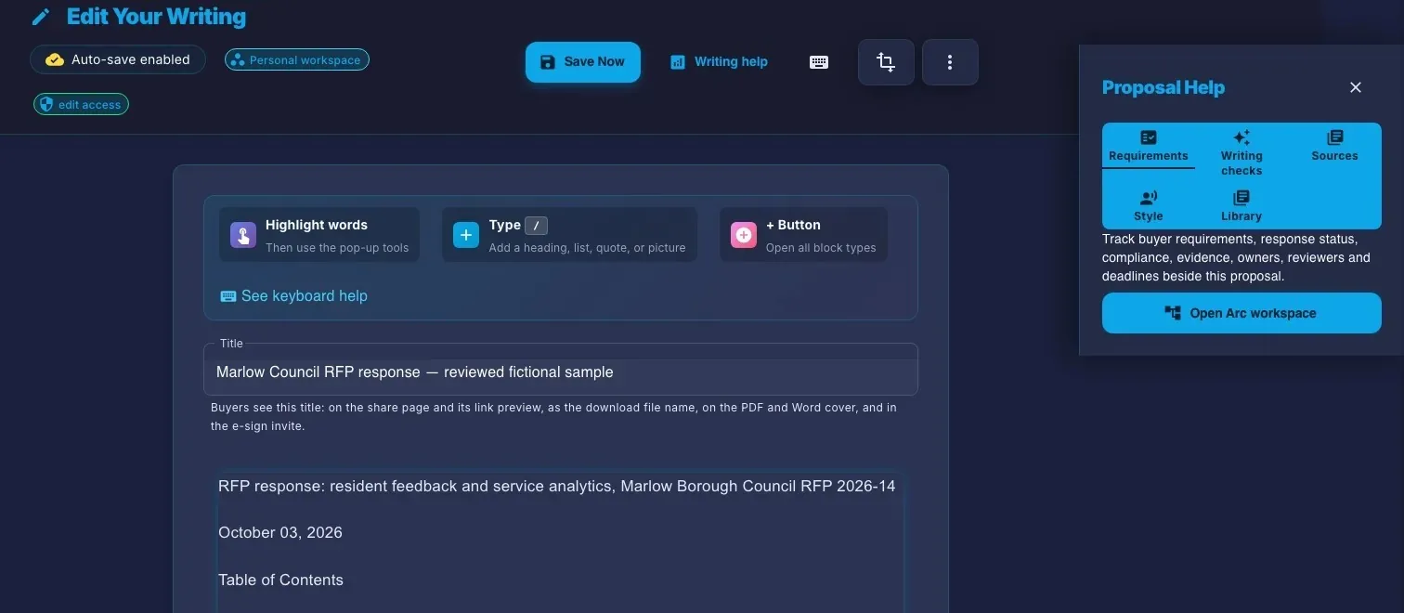The image size is (1404, 613).
Task: Click the keyboard shortcuts icon in toolbar
Action: coord(819,62)
